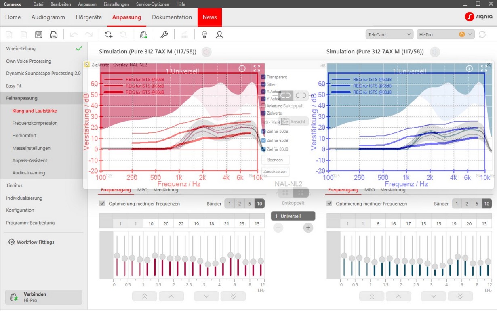497x311 pixels.
Task: Expand the blue right graph to fullscreen
Action: tap(484, 69)
